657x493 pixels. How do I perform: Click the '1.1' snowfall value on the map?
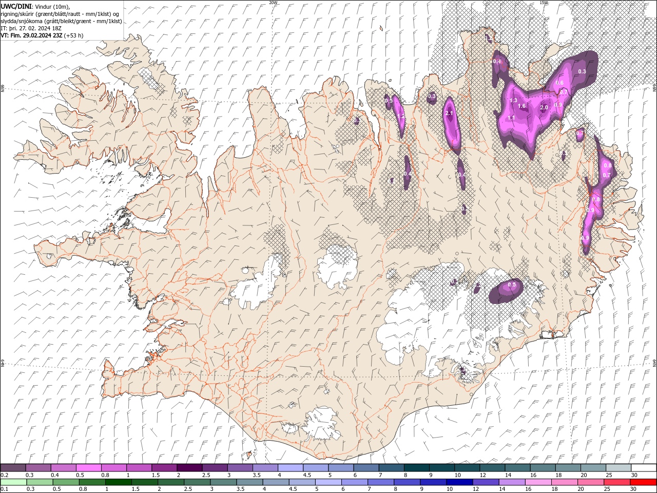click(511, 118)
